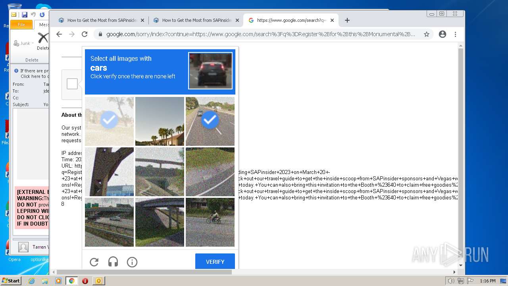Close the google.com search tab
The image size is (508, 286).
tap(332, 20)
